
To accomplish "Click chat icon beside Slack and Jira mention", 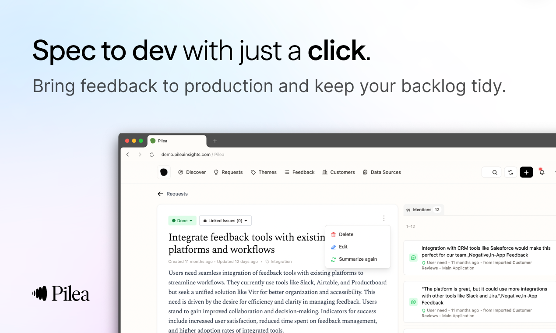I will (x=413, y=302).
